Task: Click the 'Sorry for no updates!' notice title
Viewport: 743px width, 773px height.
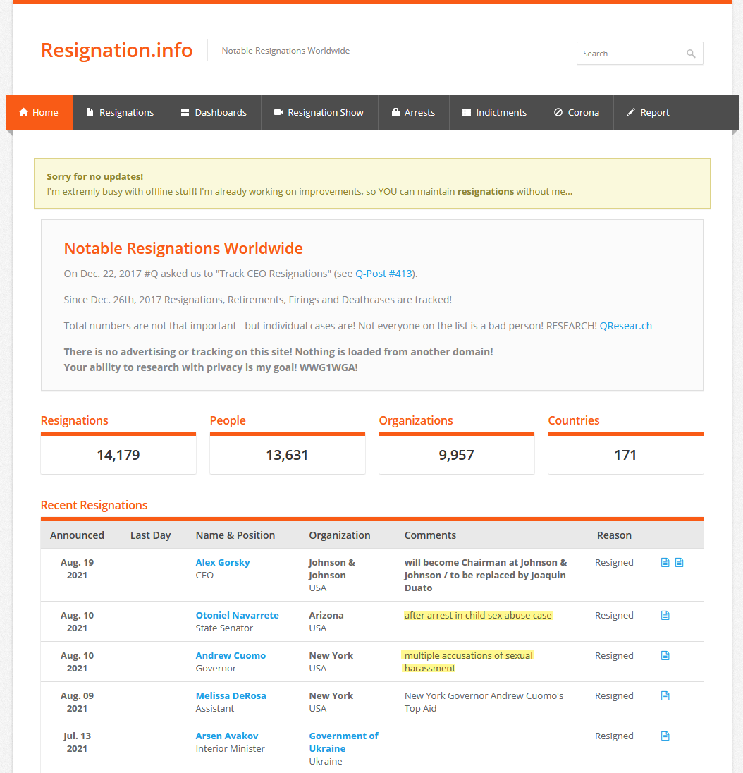Action: click(95, 176)
